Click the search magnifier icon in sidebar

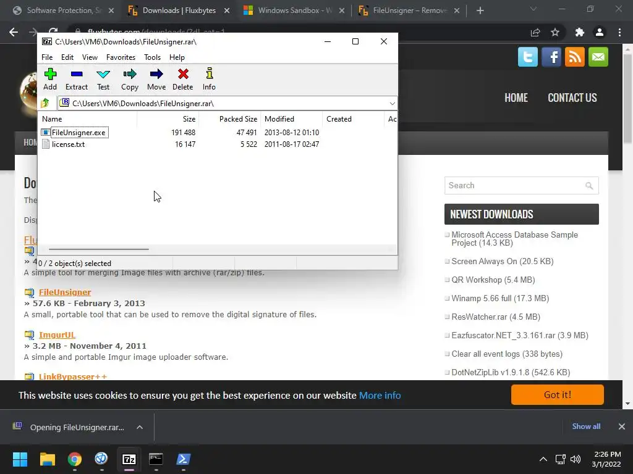pyautogui.click(x=589, y=185)
